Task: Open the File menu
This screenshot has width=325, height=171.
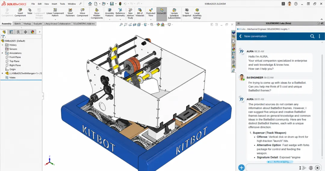Action: pos(33,4)
